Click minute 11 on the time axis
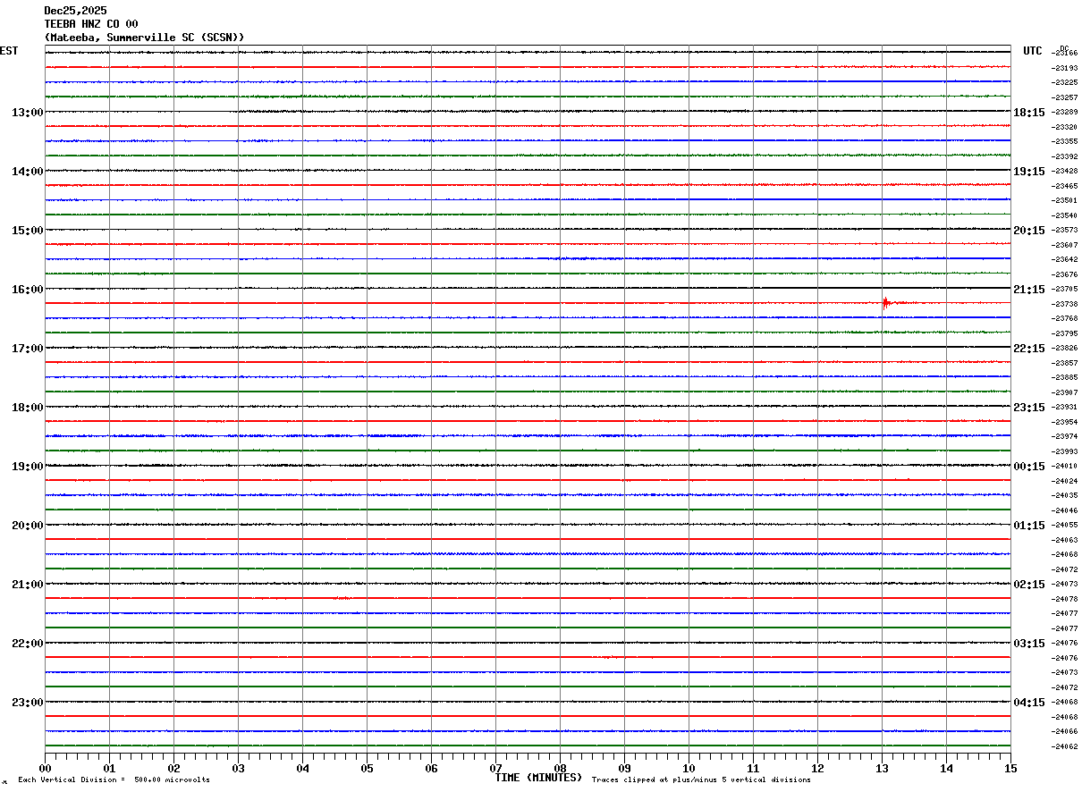This screenshot has height=792, width=1082. 753,768
